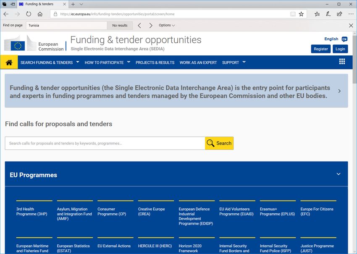This screenshot has width=357, height=254.
Task: Click the page vertical scrollbar thumb
Action: (354, 60)
